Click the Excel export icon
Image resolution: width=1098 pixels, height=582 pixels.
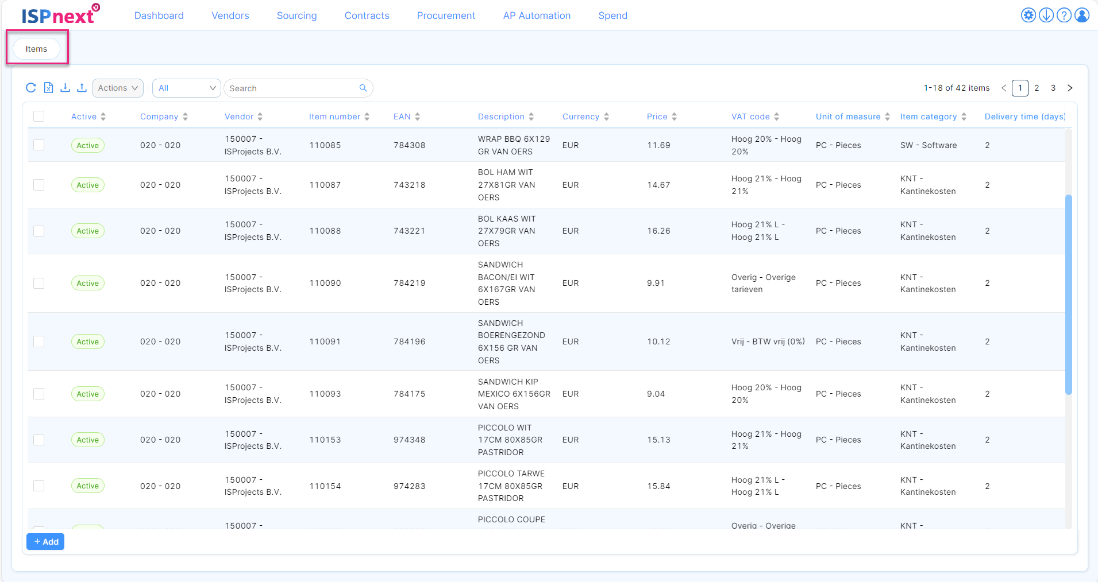click(x=49, y=88)
